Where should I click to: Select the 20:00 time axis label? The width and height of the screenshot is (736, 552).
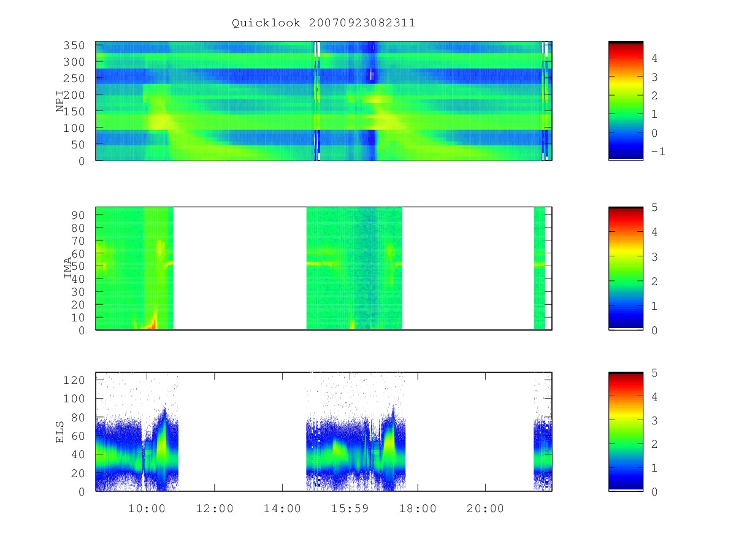pyautogui.click(x=485, y=508)
